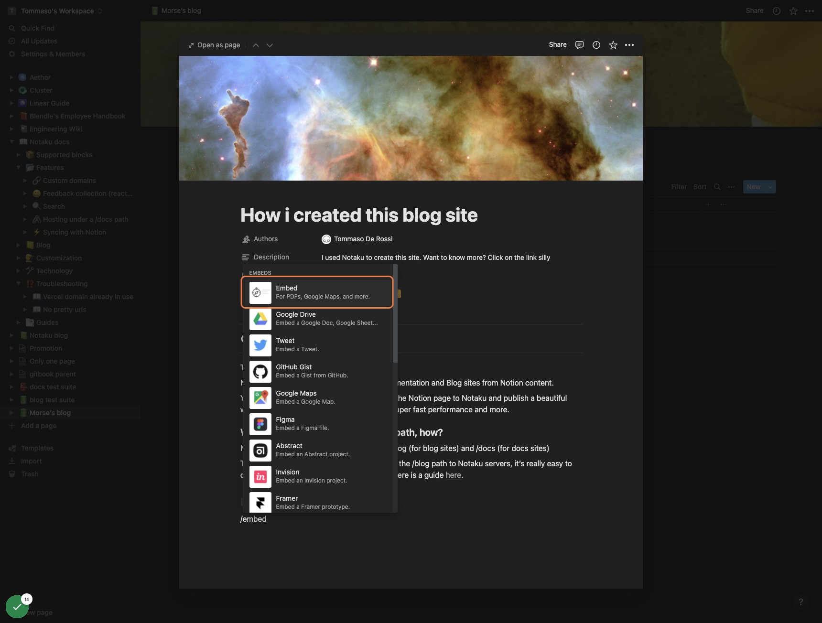The height and width of the screenshot is (623, 822).
Task: Choose the Framer menu entry
Action: tap(318, 503)
